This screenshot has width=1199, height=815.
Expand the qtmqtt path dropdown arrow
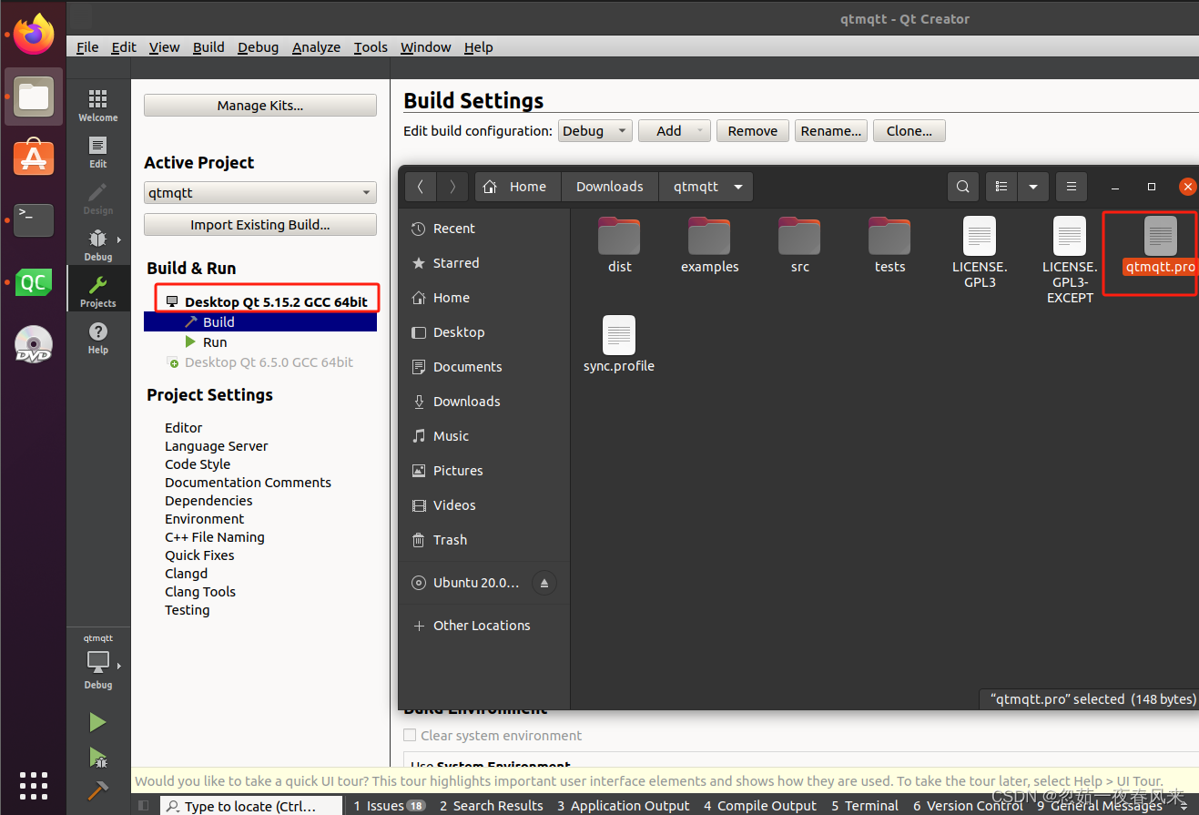click(x=738, y=187)
